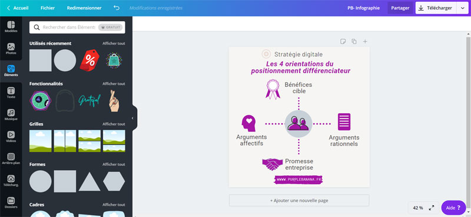Insert the two-column grid
Viewport: 471px width, 217px height.
pos(65,141)
